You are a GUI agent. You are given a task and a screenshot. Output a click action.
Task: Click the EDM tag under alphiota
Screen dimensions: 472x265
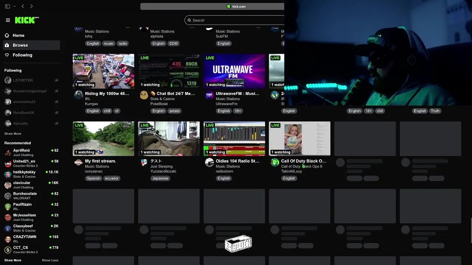click(x=173, y=43)
